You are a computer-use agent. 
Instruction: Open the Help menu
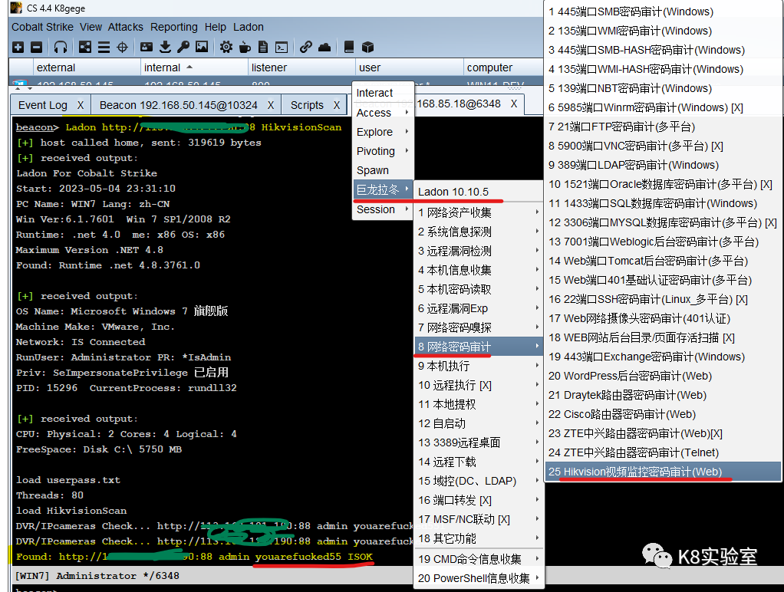click(215, 27)
